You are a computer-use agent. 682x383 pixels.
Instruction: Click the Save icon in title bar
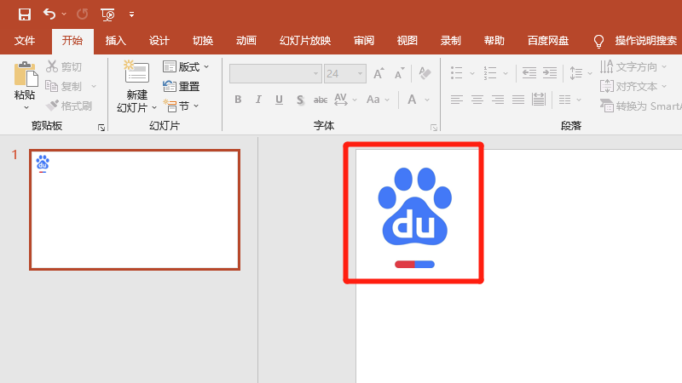pos(24,14)
